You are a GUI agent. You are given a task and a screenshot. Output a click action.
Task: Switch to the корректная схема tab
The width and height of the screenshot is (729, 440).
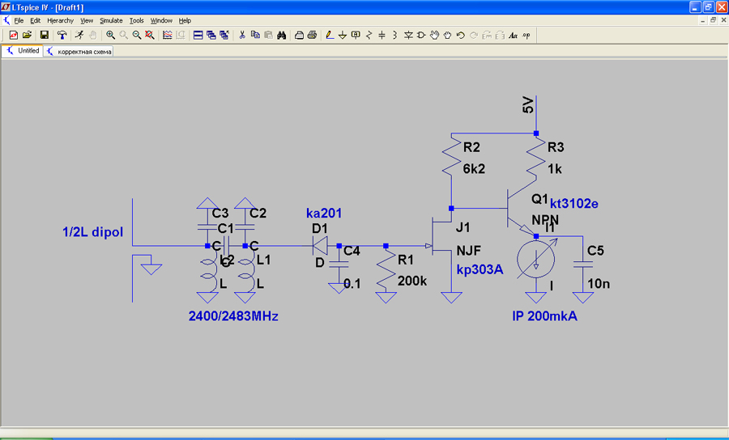pyautogui.click(x=79, y=52)
